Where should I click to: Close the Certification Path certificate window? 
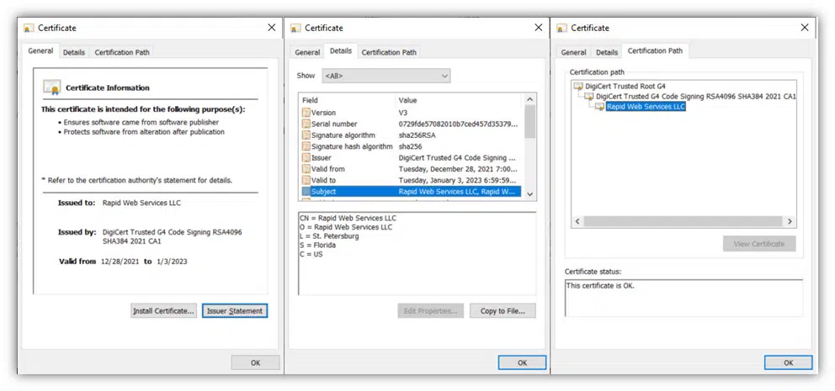pos(805,28)
